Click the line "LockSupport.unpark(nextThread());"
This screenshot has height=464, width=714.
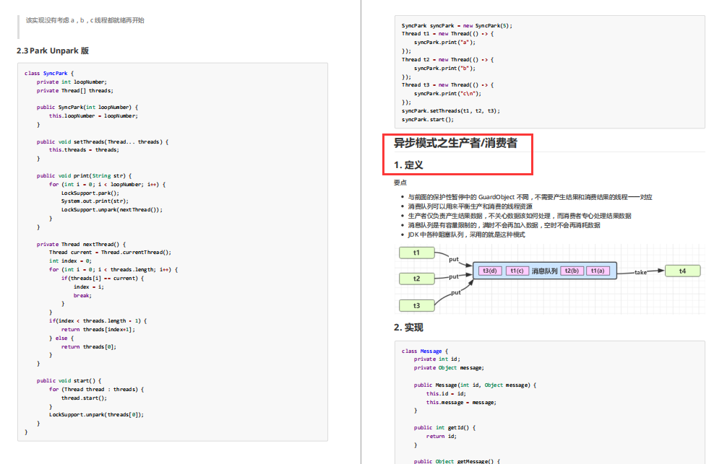(112, 210)
